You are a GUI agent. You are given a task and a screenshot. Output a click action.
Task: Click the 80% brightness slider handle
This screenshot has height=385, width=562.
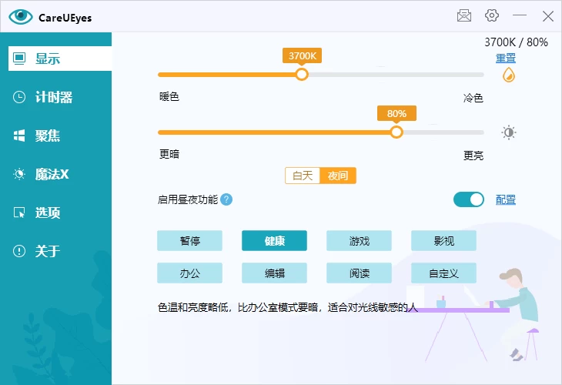click(x=396, y=132)
